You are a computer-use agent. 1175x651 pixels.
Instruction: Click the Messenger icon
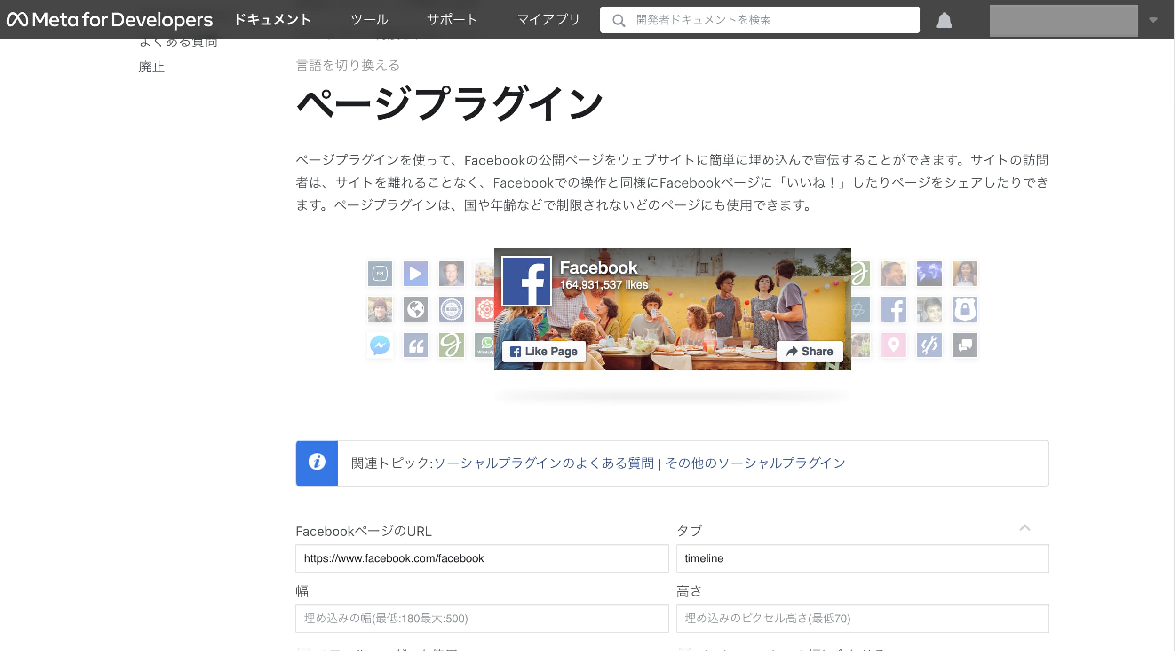pos(380,345)
